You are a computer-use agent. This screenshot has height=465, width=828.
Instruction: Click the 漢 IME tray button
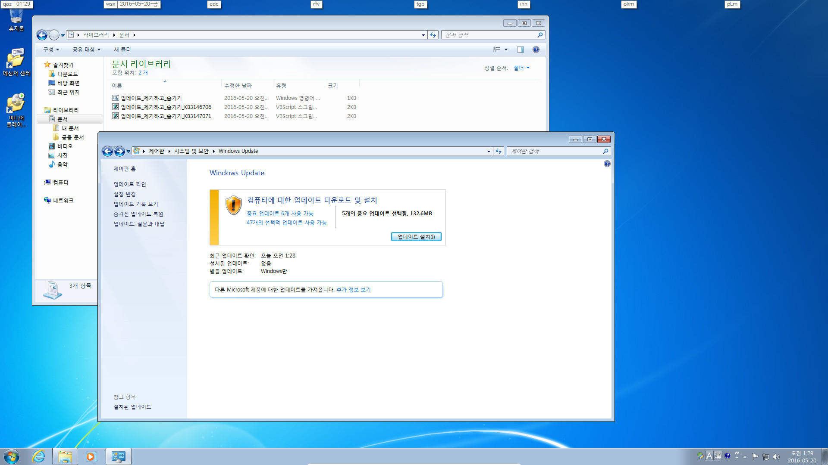[718, 456]
